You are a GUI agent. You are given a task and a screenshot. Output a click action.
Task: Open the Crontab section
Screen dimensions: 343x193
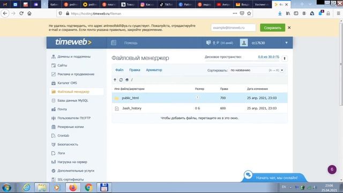pos(63,136)
